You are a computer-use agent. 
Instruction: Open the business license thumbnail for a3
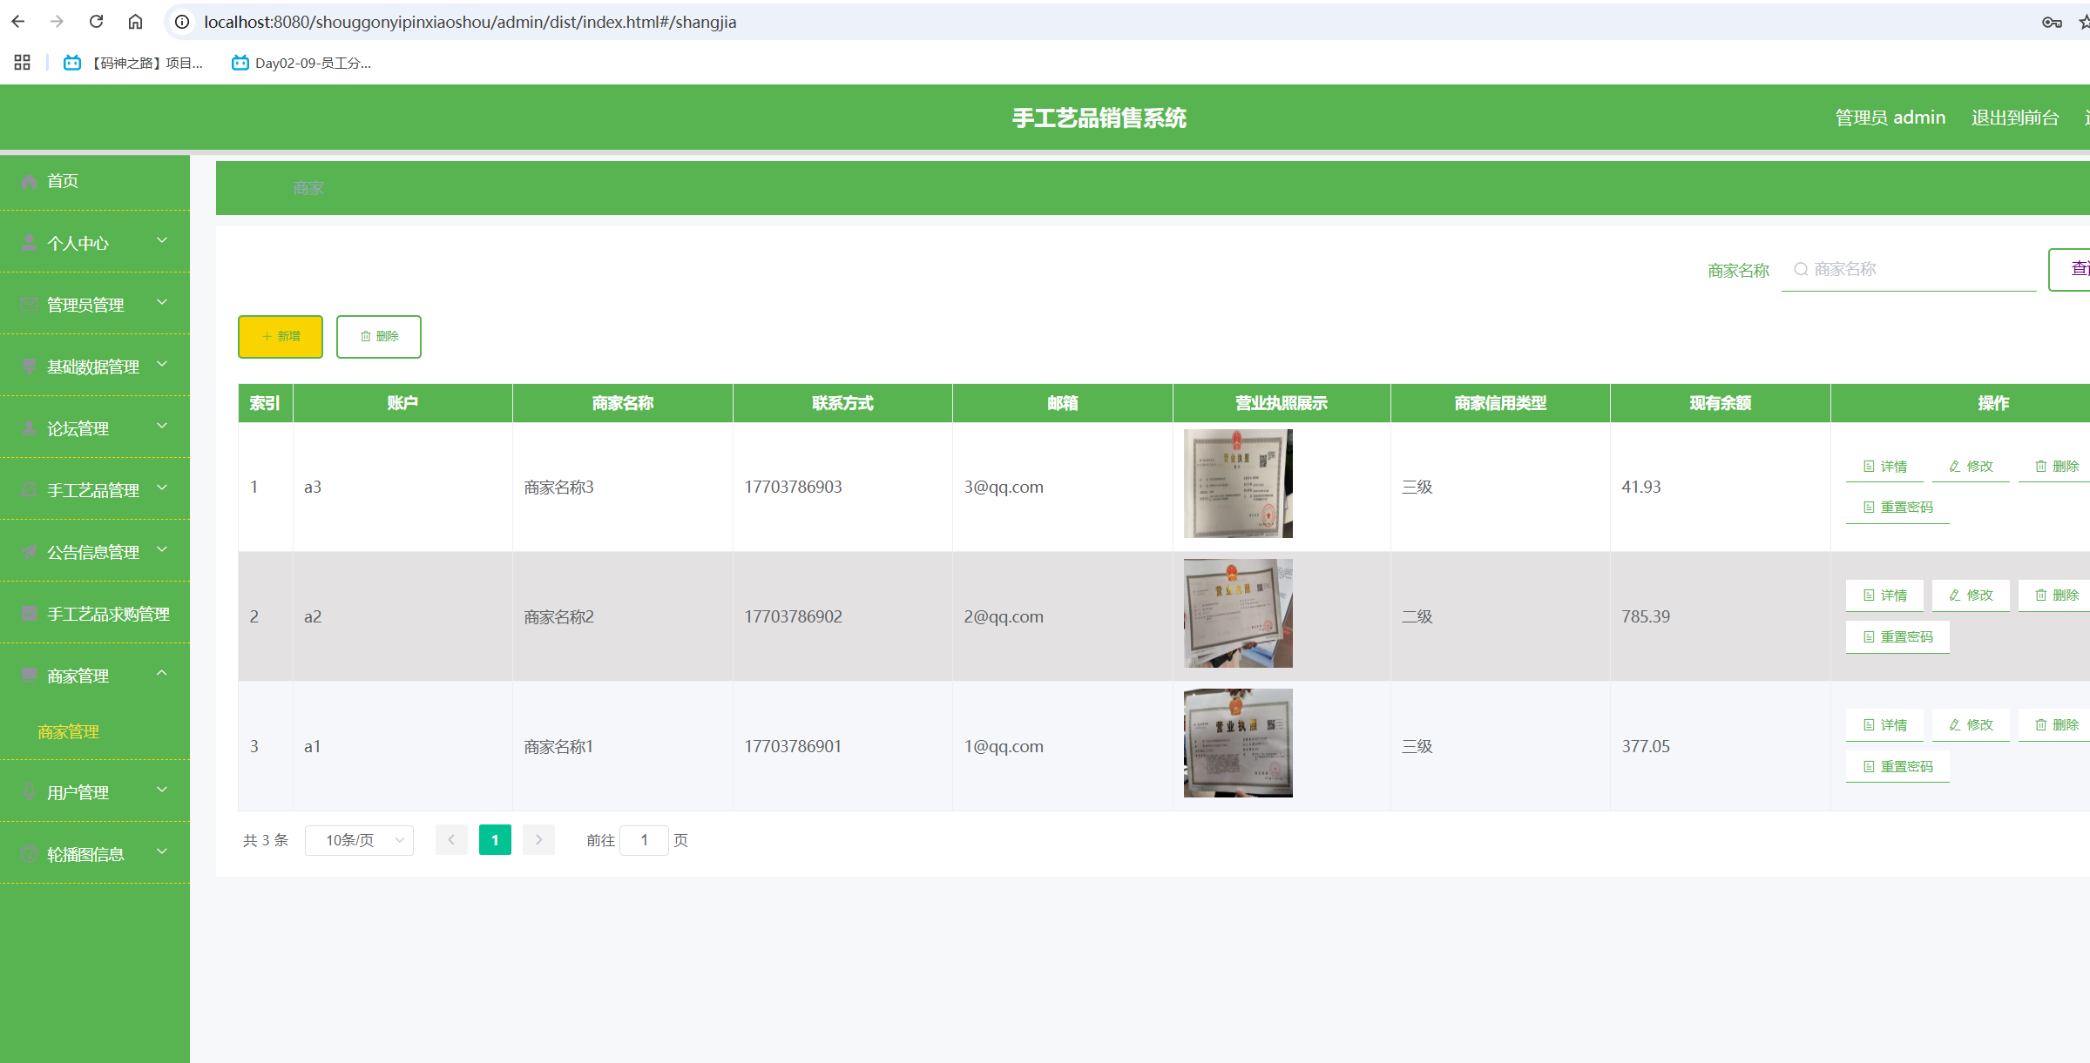pyautogui.click(x=1237, y=484)
